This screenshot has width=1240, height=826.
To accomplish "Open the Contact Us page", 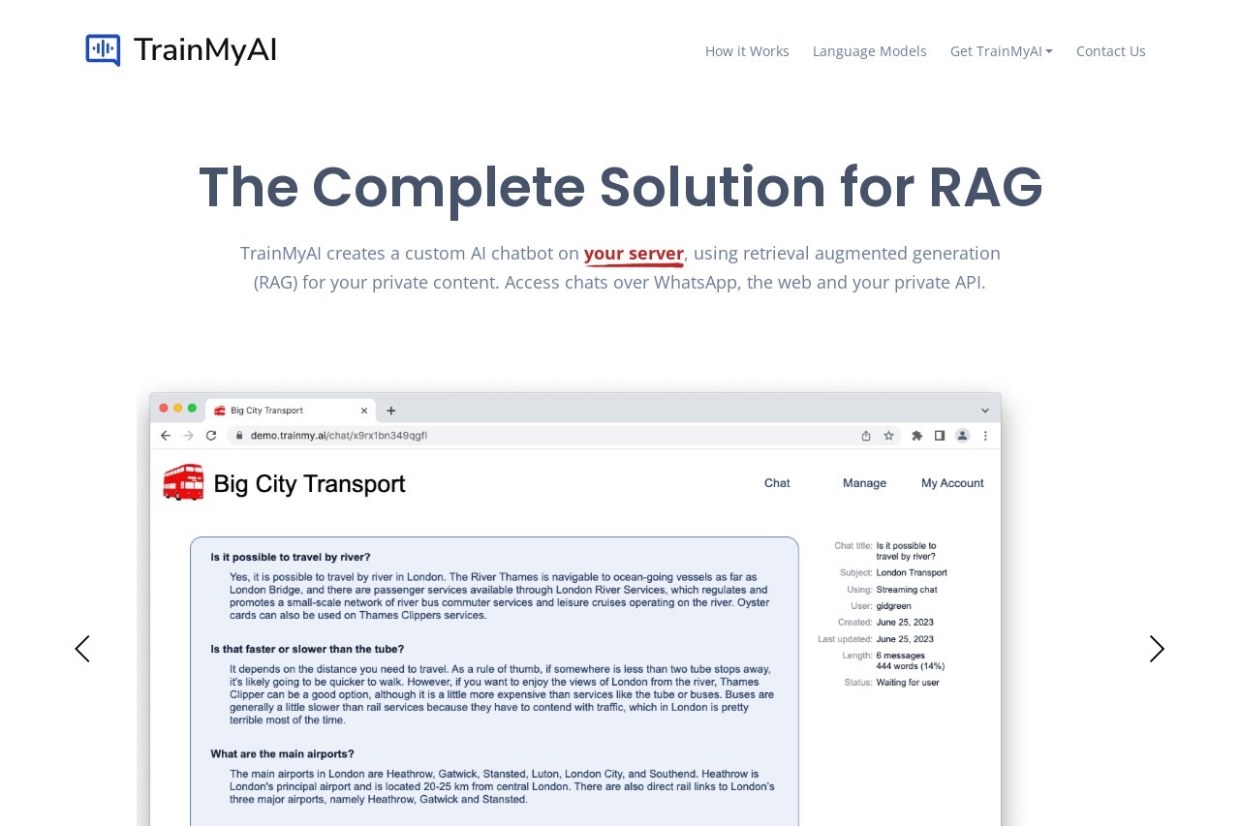I will click(1111, 51).
